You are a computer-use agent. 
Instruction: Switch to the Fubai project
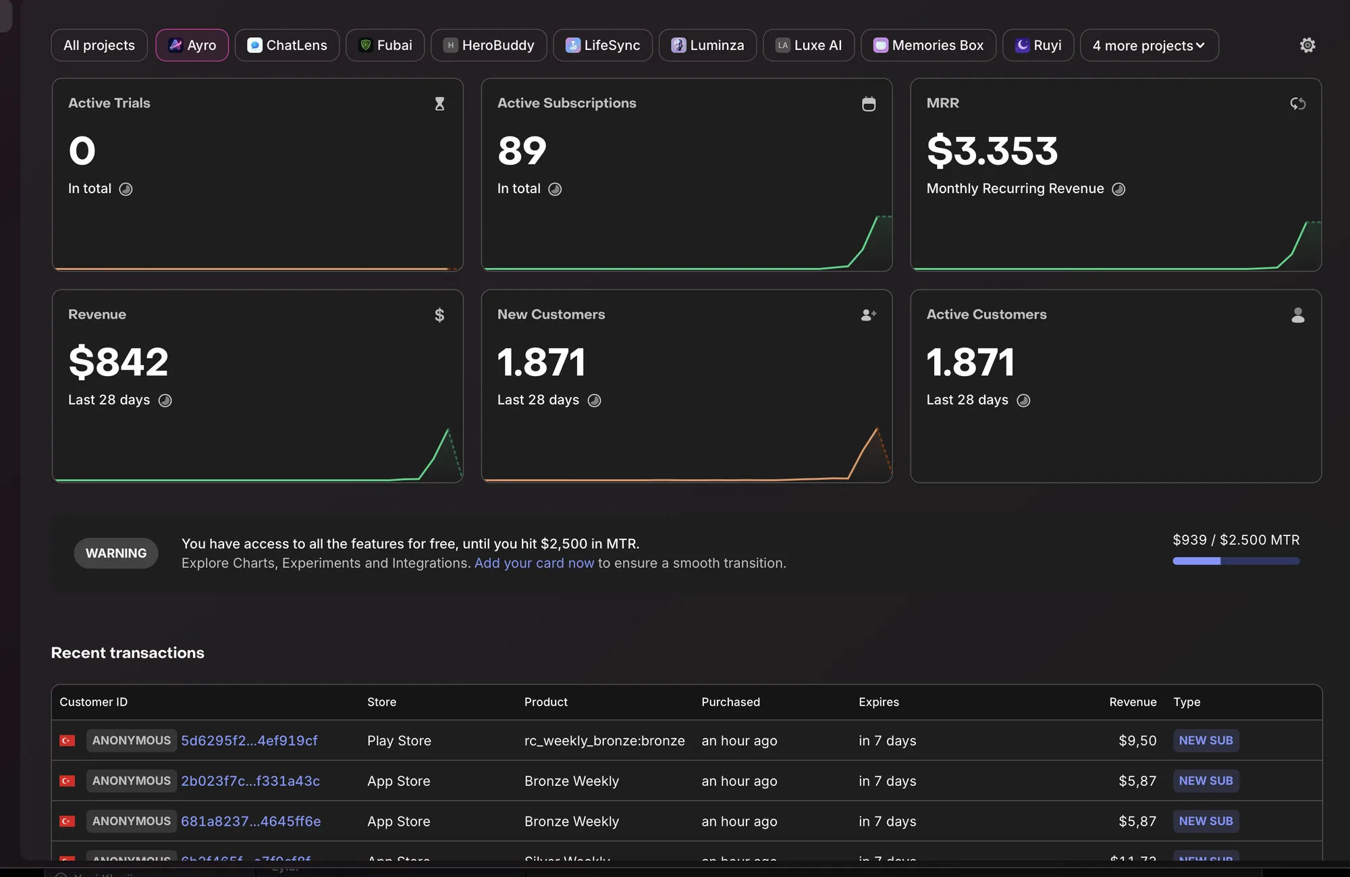tap(385, 45)
